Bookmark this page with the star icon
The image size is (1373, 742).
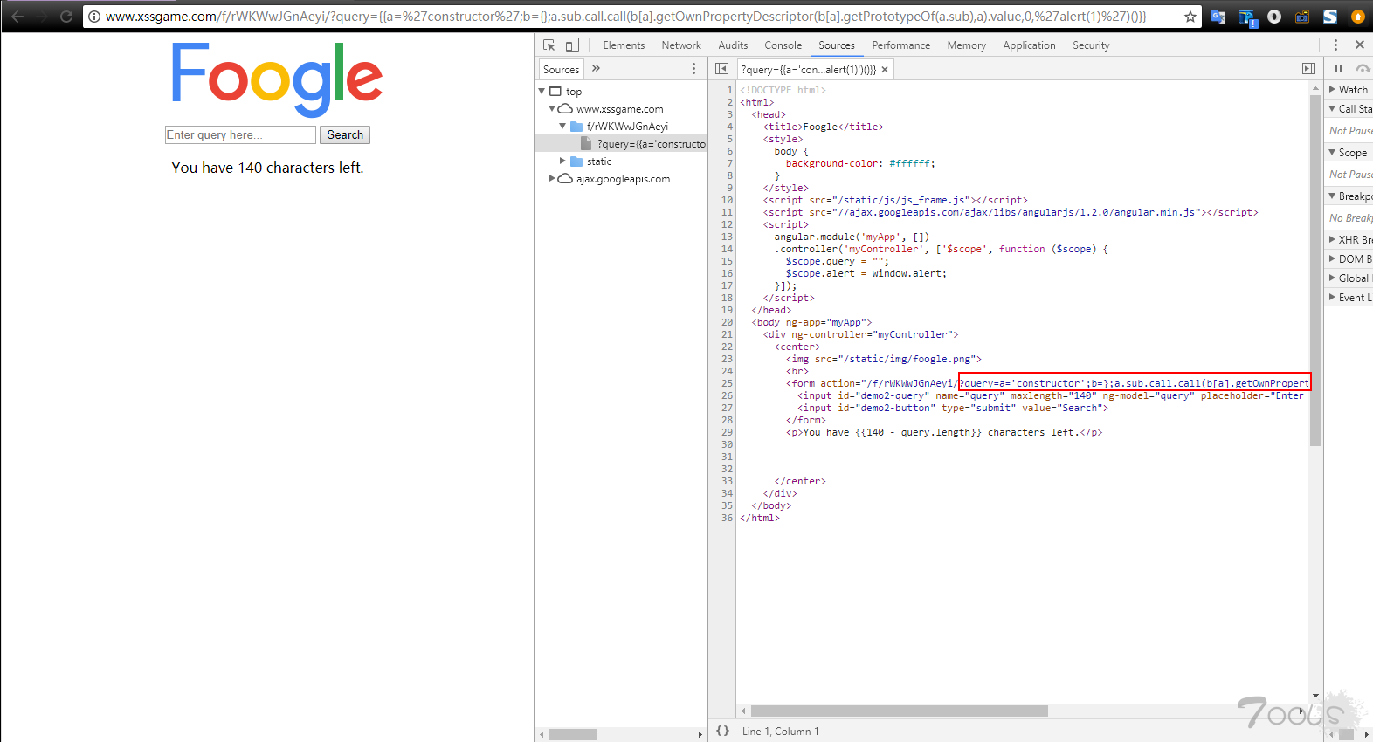click(1190, 17)
